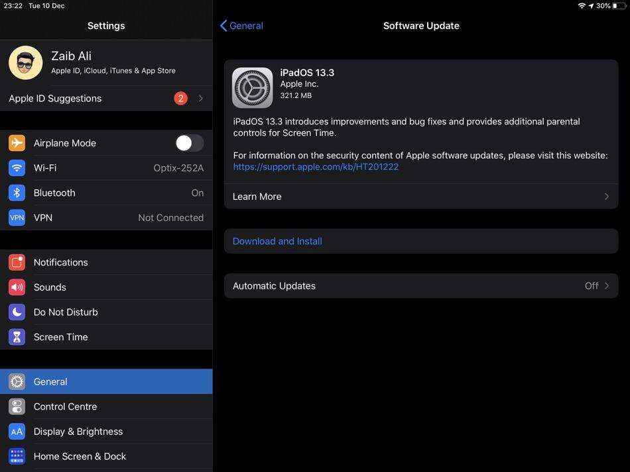This screenshot has height=472, width=630.
Task: Expand Apple ID Suggestions chevron
Action: point(200,99)
